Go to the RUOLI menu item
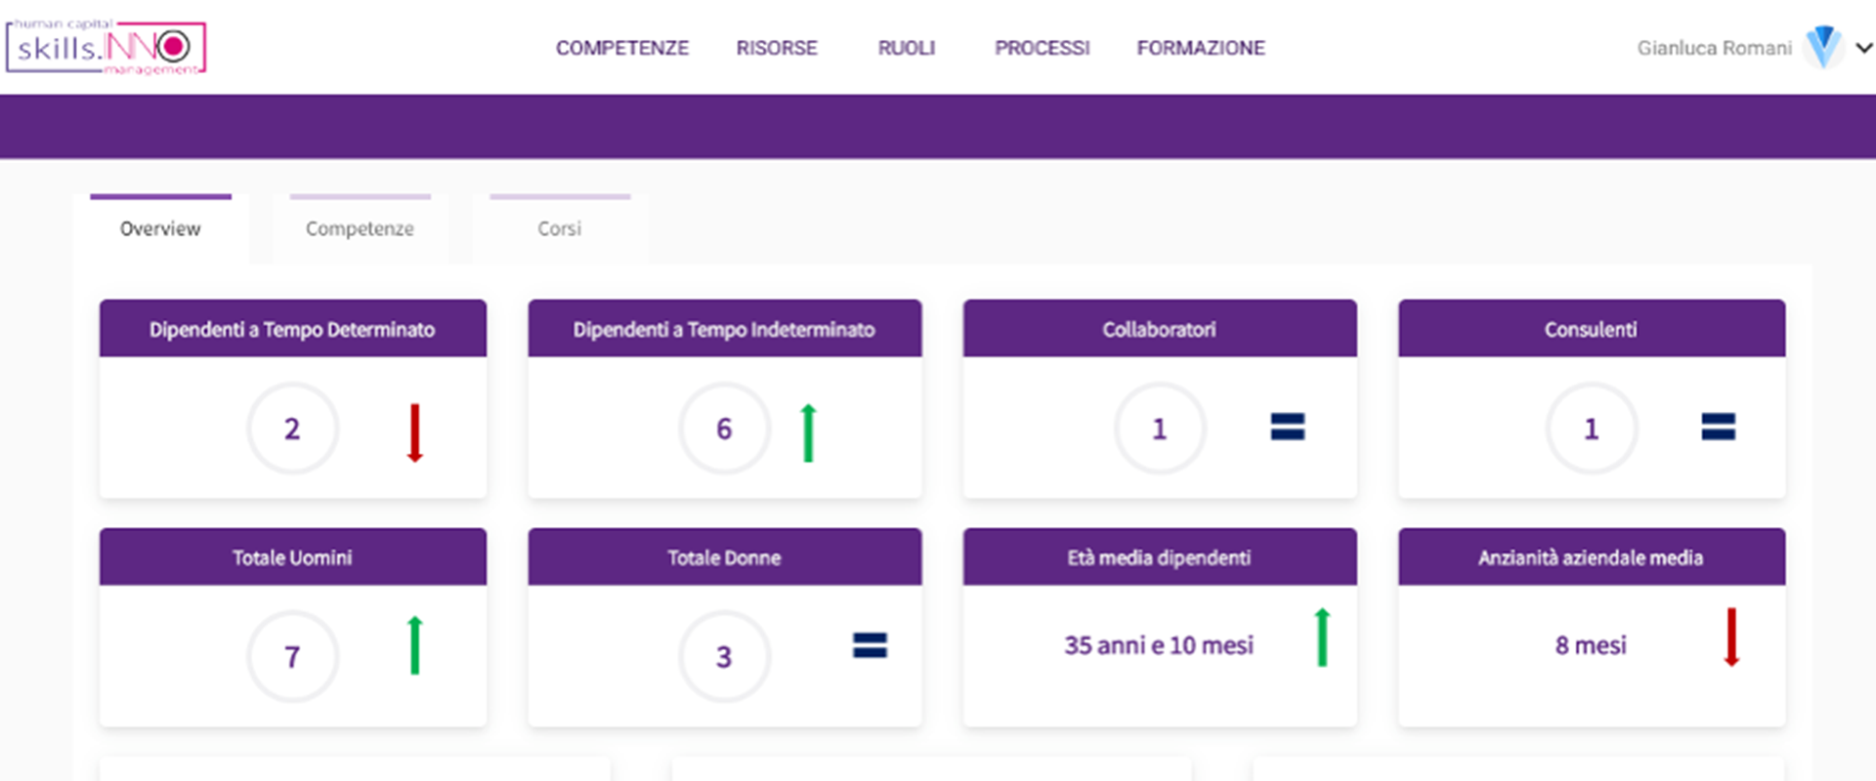The height and width of the screenshot is (781, 1876). [x=906, y=48]
